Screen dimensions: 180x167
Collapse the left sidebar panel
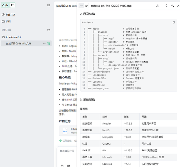[49, 5]
